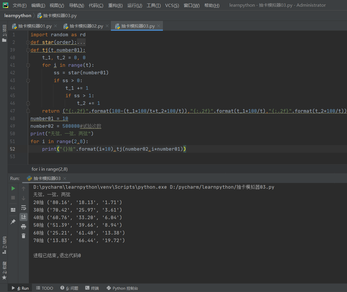
Task: Collapse the def tj function block
Action: tap(28, 50)
